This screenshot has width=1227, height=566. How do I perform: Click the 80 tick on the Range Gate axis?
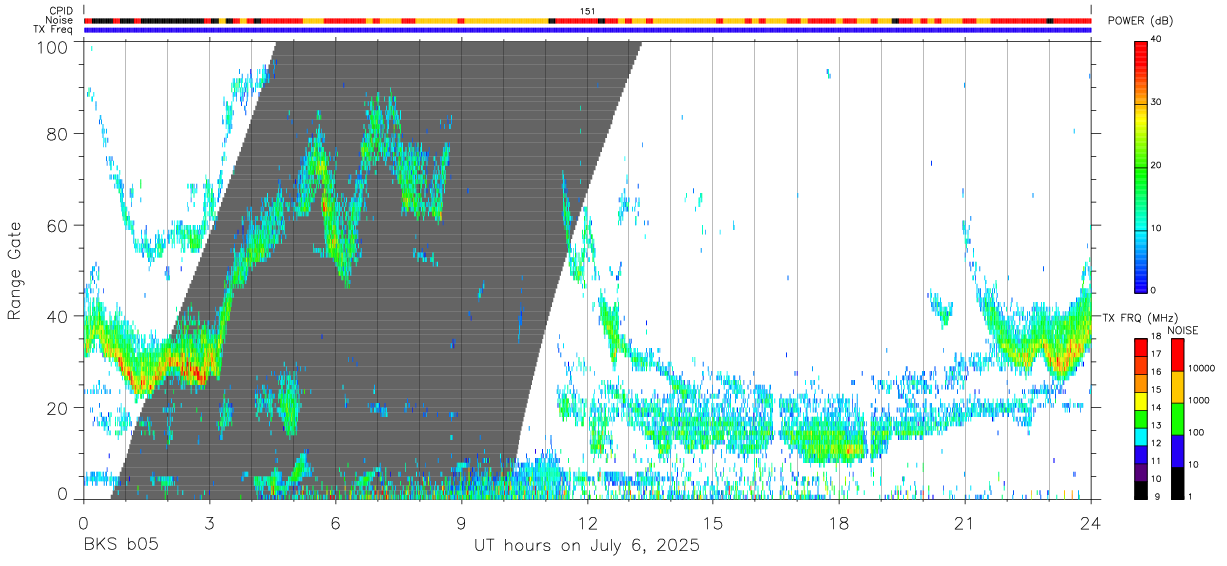coord(59,134)
